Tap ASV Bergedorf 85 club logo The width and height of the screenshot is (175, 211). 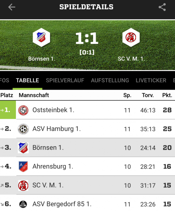click(x=23, y=204)
